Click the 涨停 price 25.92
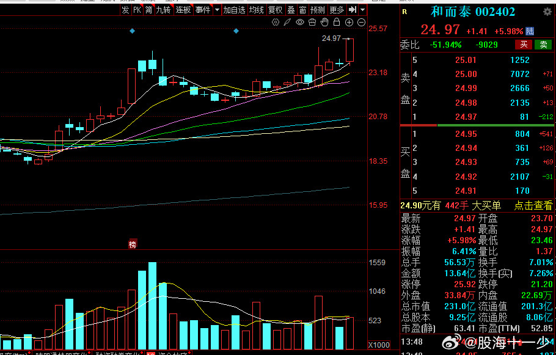Image resolution: width=556 pixels, height=355 pixels. point(465,284)
